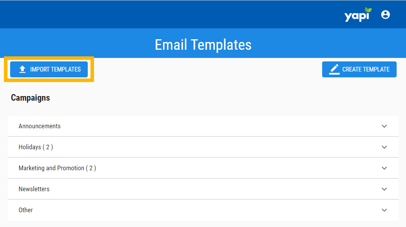Click the Marketing and Promotion label text
Viewport: 406px width, 227px height.
(x=51, y=168)
